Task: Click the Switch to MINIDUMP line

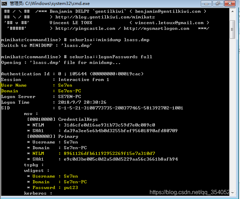Action: point(46,45)
